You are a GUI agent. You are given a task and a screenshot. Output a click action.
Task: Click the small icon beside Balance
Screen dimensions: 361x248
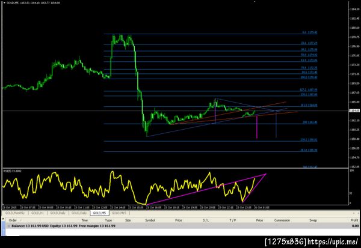[x=9, y=226]
